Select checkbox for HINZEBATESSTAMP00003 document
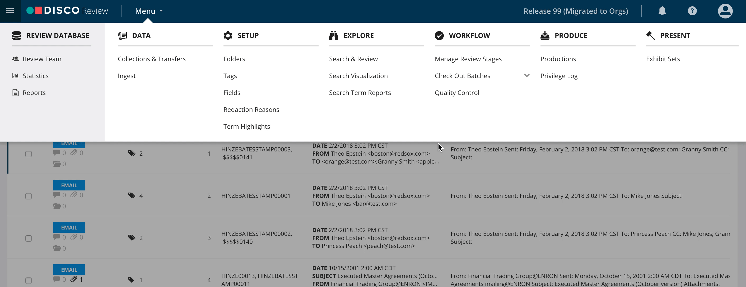This screenshot has width=746, height=287. point(28,154)
